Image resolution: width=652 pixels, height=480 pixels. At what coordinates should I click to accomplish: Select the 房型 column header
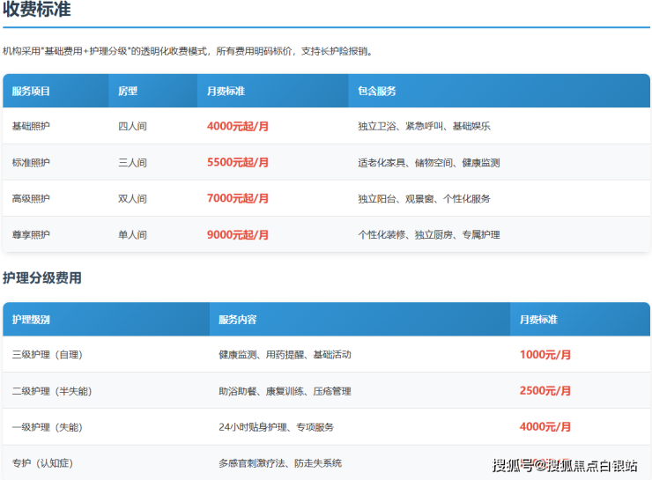pyautogui.click(x=128, y=91)
